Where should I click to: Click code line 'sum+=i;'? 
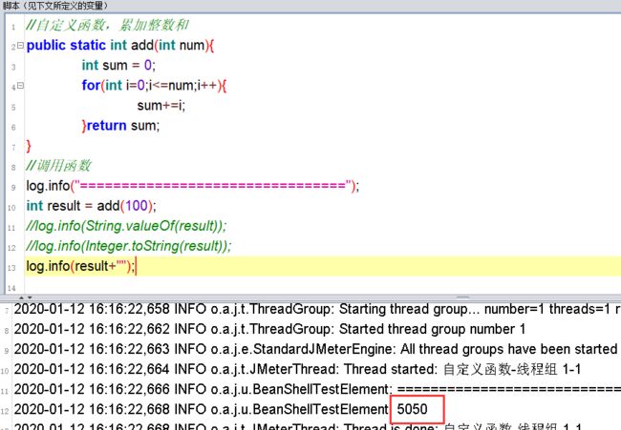tap(161, 106)
